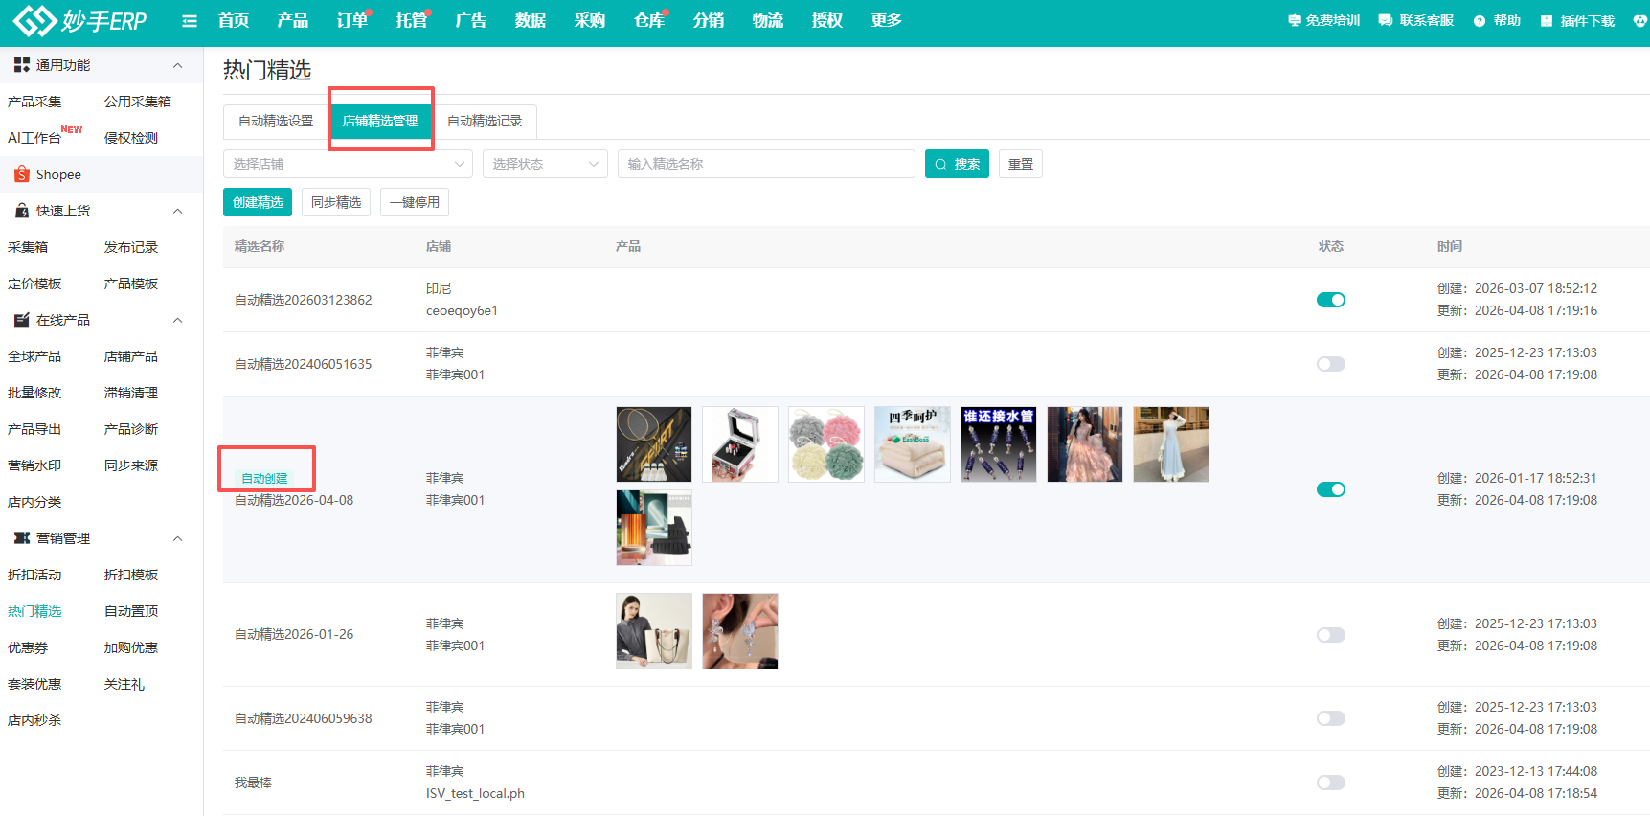Open the 数据 top menu
1650x816 pixels.
coord(531,20)
